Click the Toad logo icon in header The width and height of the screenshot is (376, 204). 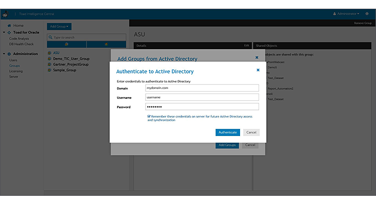6,14
